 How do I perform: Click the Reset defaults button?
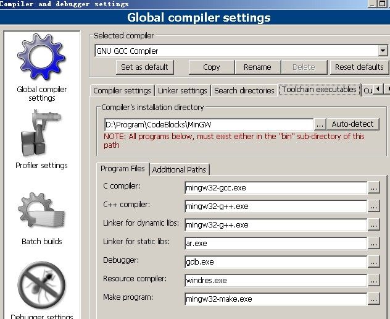point(359,67)
